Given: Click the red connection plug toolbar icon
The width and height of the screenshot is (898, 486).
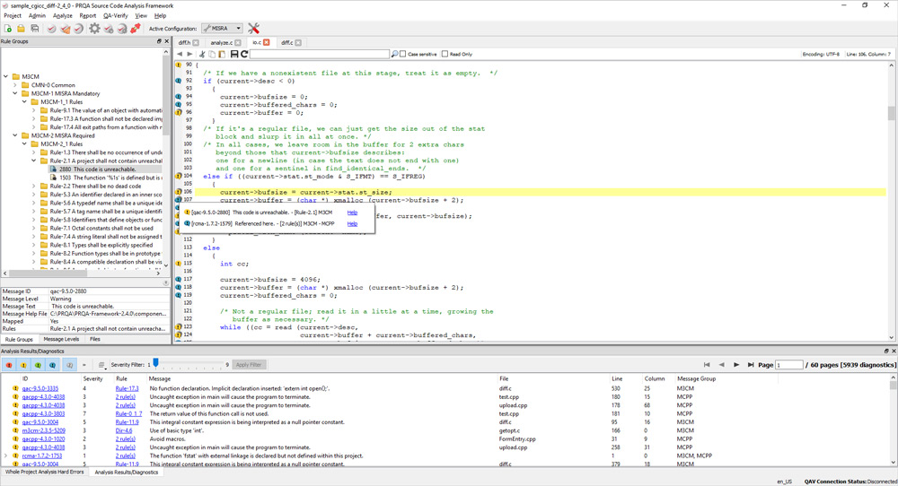Looking at the screenshot, I should point(136,29).
